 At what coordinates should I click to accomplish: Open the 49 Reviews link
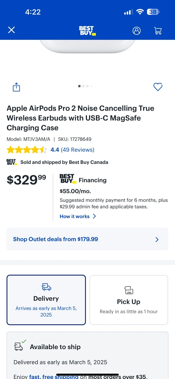(x=77, y=150)
